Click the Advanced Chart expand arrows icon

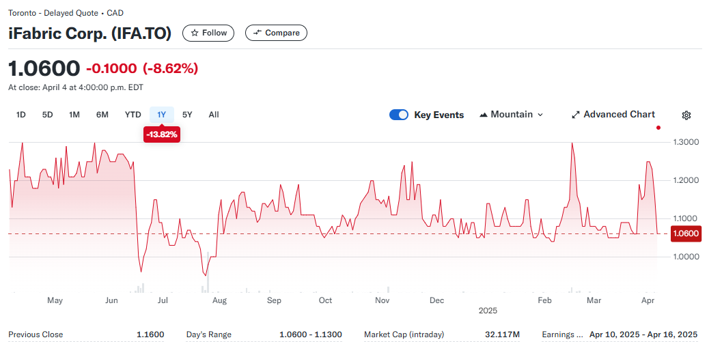pyautogui.click(x=576, y=115)
